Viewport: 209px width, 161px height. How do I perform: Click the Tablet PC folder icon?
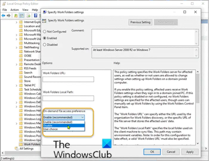point(21,85)
